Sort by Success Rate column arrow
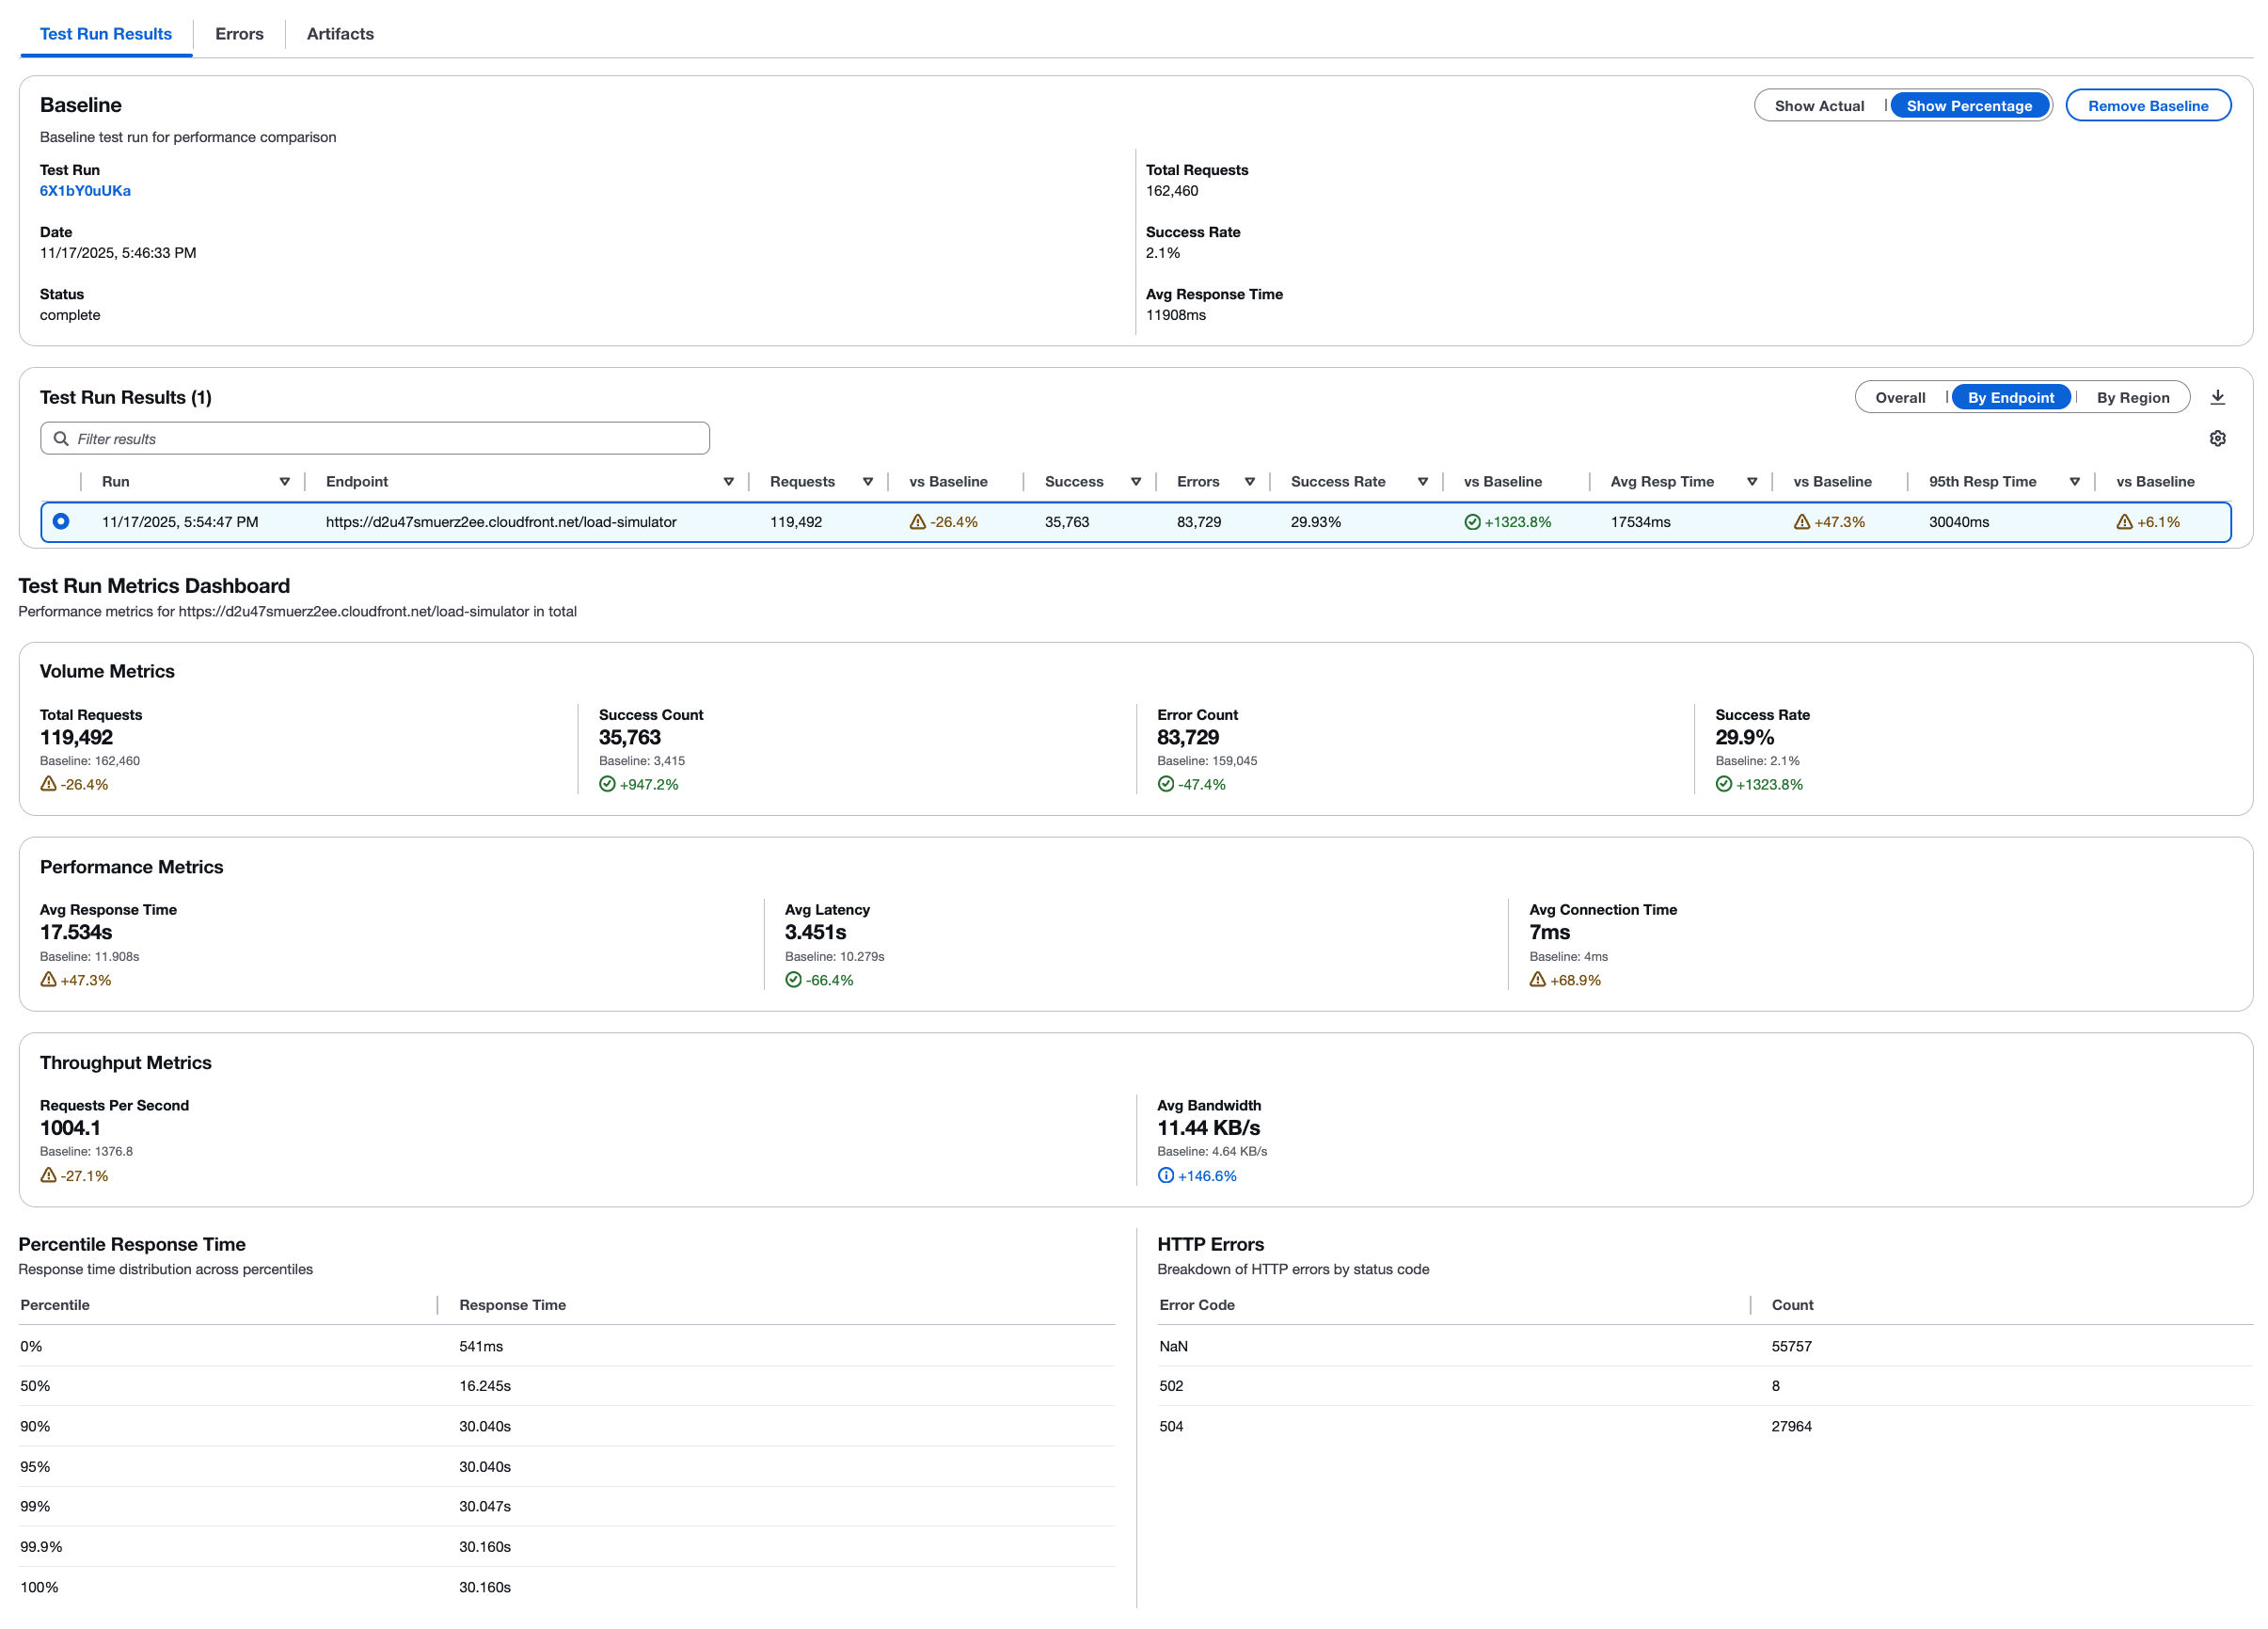2268x1629 pixels. click(x=1423, y=481)
